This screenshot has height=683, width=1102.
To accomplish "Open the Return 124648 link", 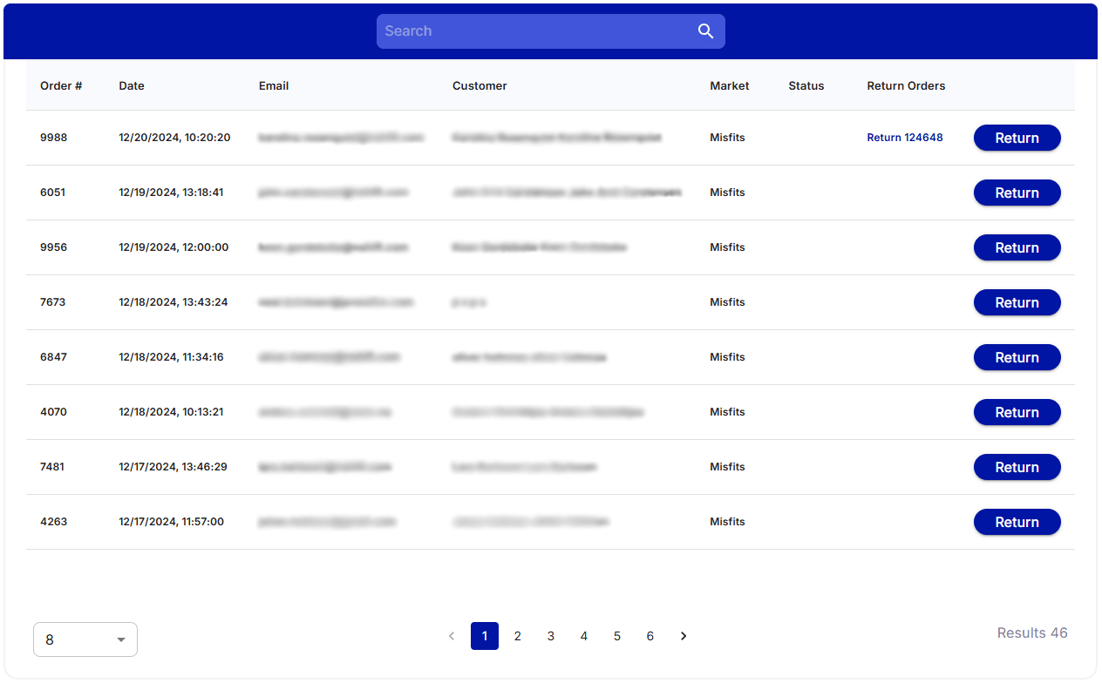I will pos(904,138).
